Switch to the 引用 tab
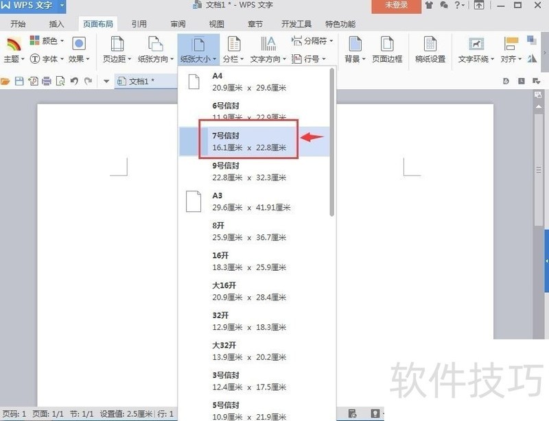This screenshot has width=549, height=421. (139, 24)
